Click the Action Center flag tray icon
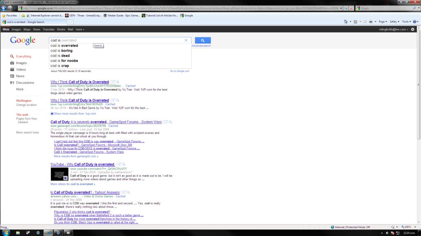Viewport: 421px width, 236px height. coord(393,233)
